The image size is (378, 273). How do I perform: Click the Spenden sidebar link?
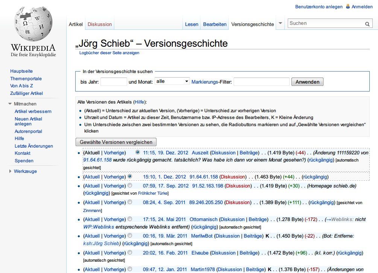coord(24,161)
